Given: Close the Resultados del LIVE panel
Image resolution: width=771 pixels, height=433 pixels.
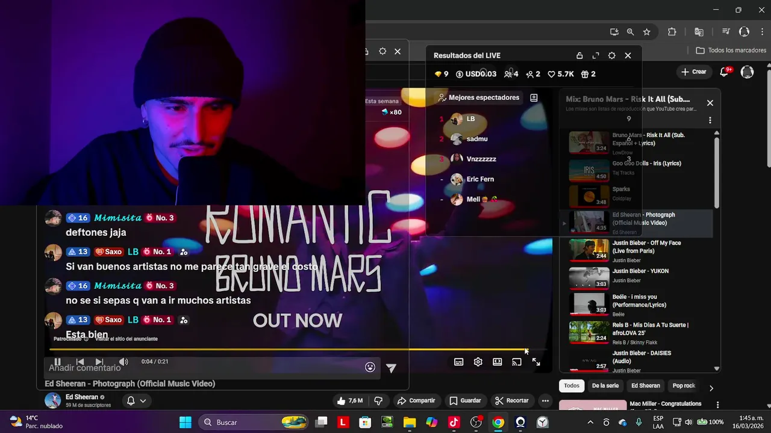Looking at the screenshot, I should click(628, 55).
